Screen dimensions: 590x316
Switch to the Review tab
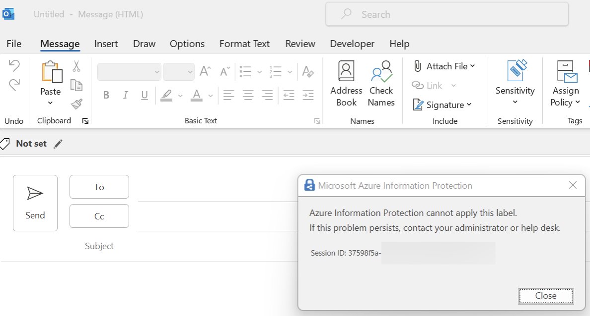click(300, 44)
